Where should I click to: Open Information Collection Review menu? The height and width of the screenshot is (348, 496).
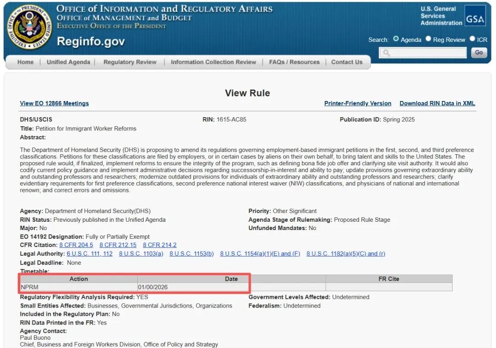(213, 62)
